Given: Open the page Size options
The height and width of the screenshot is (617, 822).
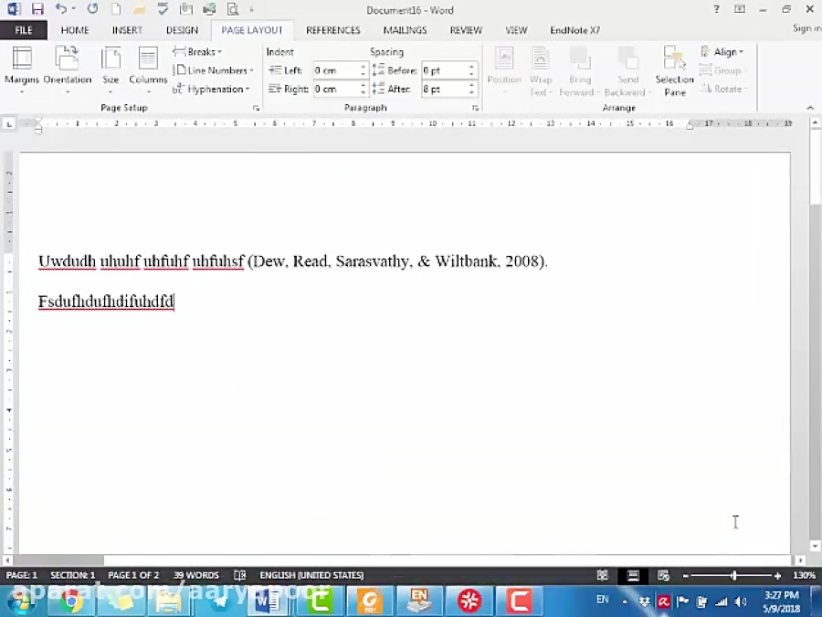Looking at the screenshot, I should point(111,67).
